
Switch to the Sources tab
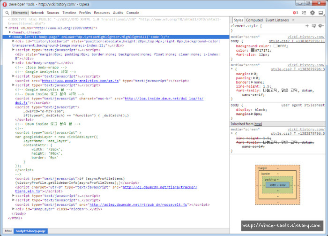(53, 13)
